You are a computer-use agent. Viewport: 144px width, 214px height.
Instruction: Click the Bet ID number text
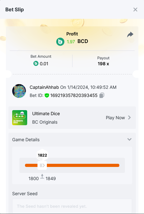click(x=74, y=95)
